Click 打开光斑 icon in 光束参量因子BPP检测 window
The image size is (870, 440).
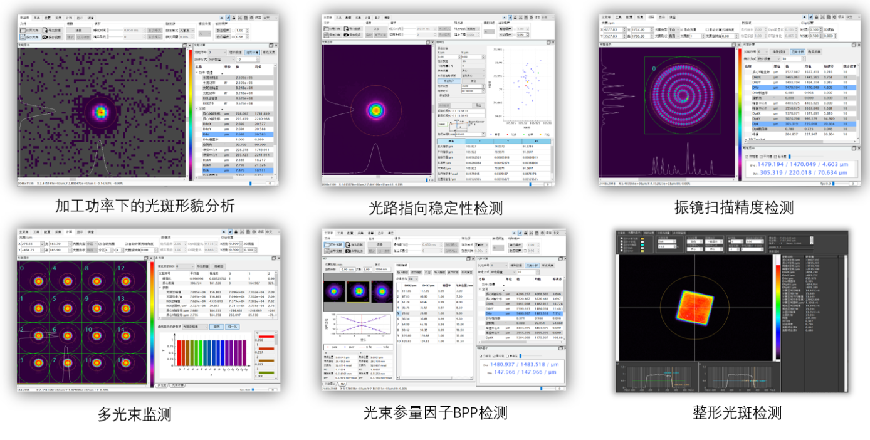[327, 244]
